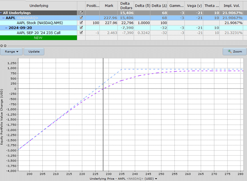Click the vertical current price line on chart
The image size is (247, 181).
tap(103, 123)
